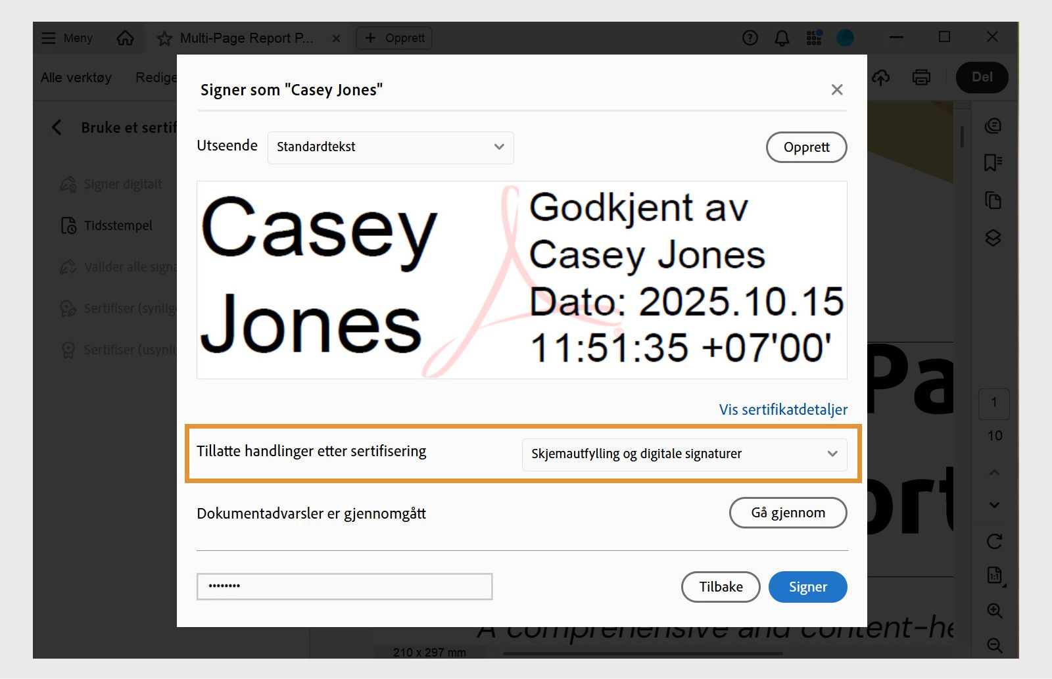Open the Bookmarks panel icon
This screenshot has height=679, width=1052.
click(993, 162)
